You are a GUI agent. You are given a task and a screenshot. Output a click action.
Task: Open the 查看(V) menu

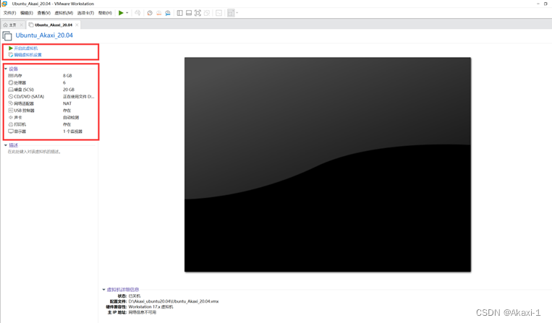(x=43, y=13)
